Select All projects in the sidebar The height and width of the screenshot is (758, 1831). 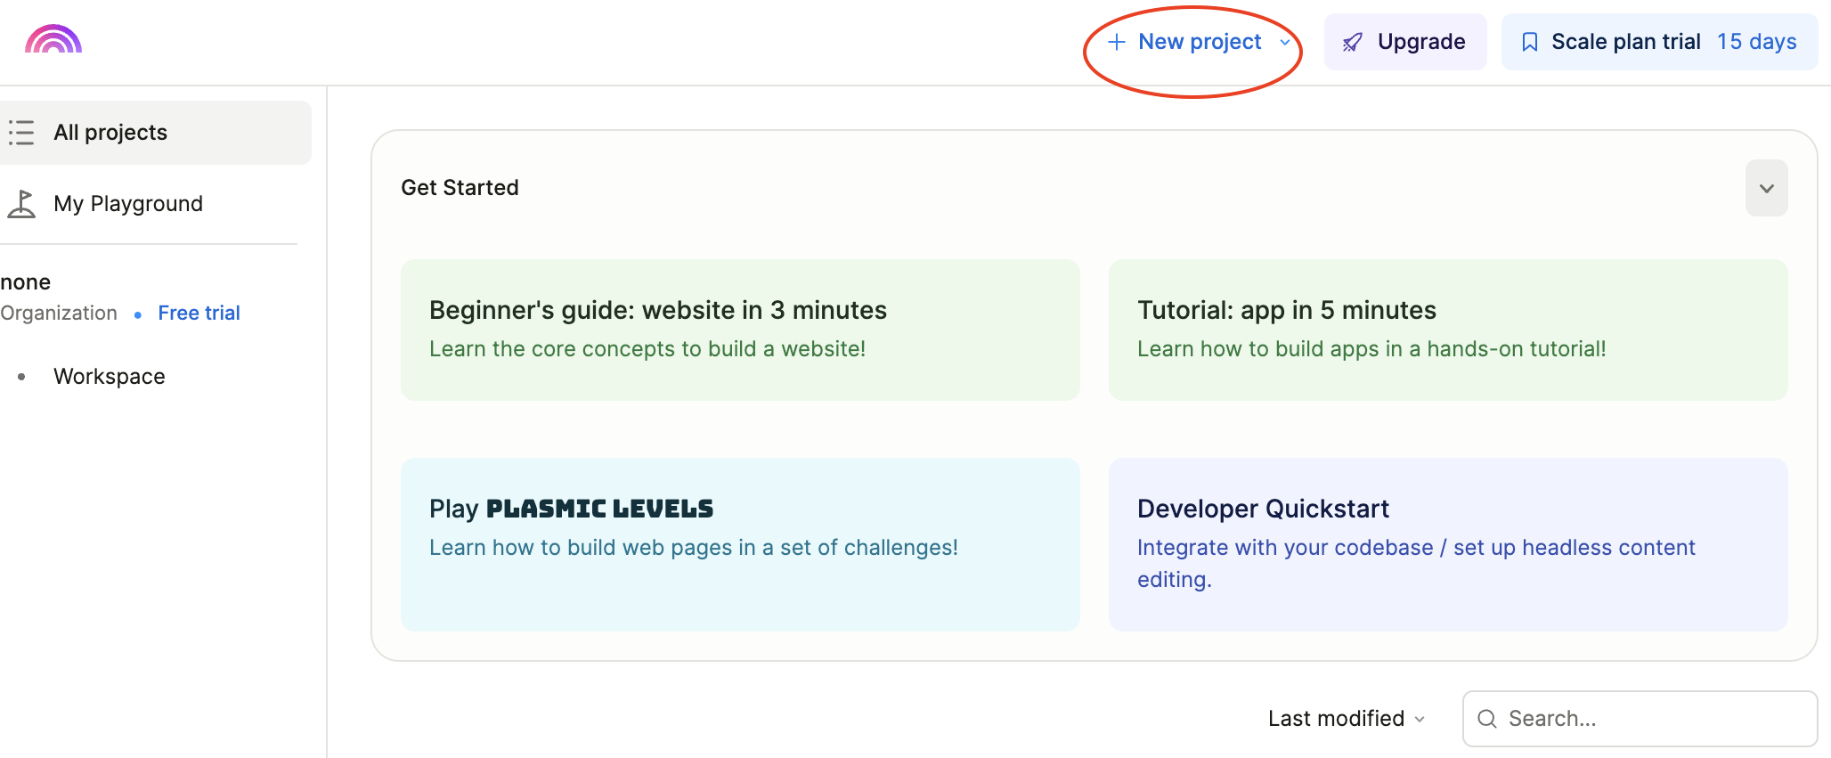point(155,133)
